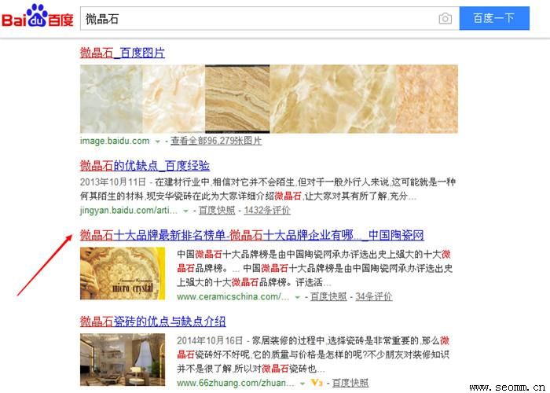Viewport: 550px width, 393px height.
Task: View the 34条评价 reviews link
Action: pos(373,296)
